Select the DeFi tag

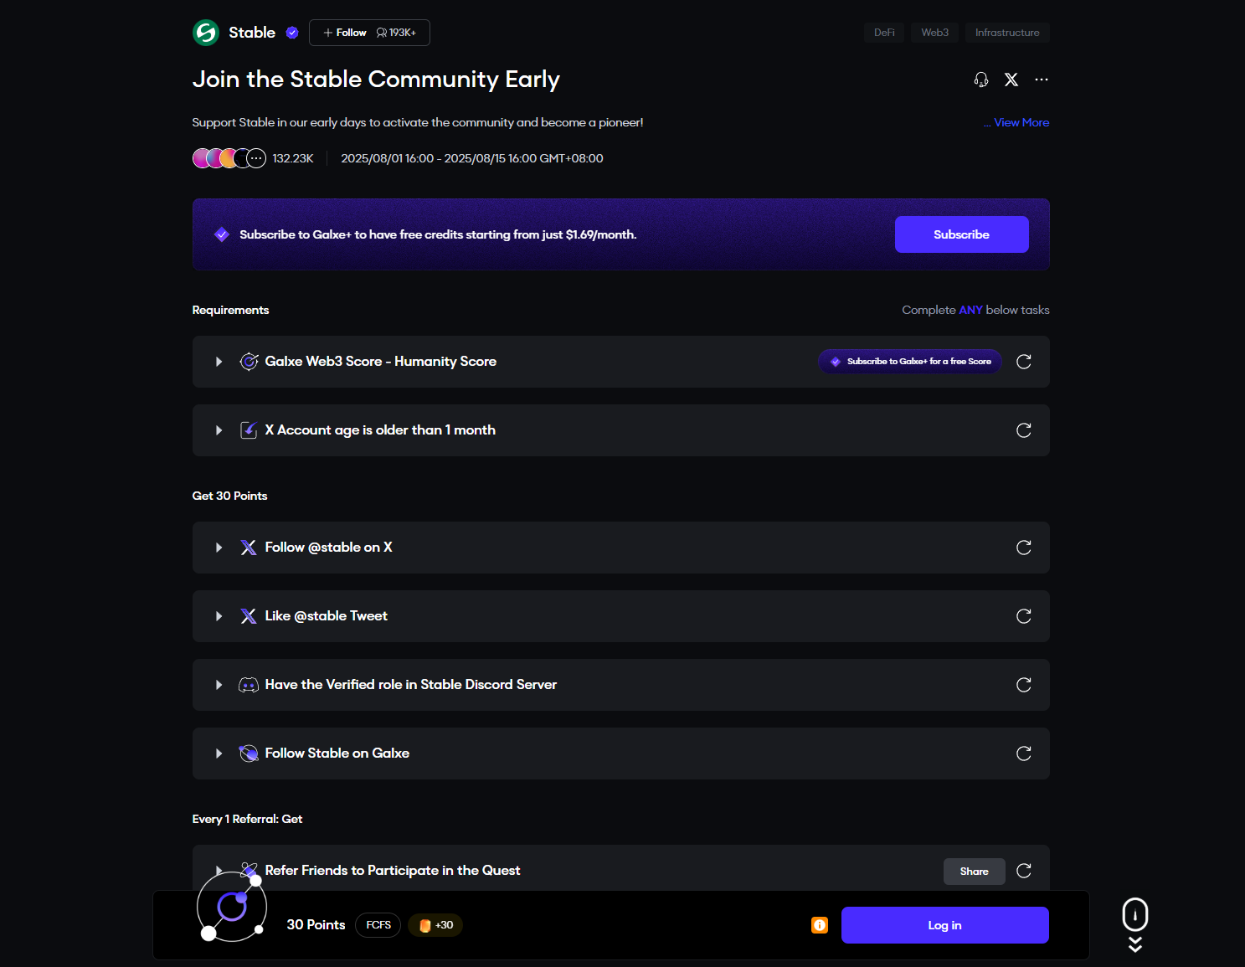884,32
